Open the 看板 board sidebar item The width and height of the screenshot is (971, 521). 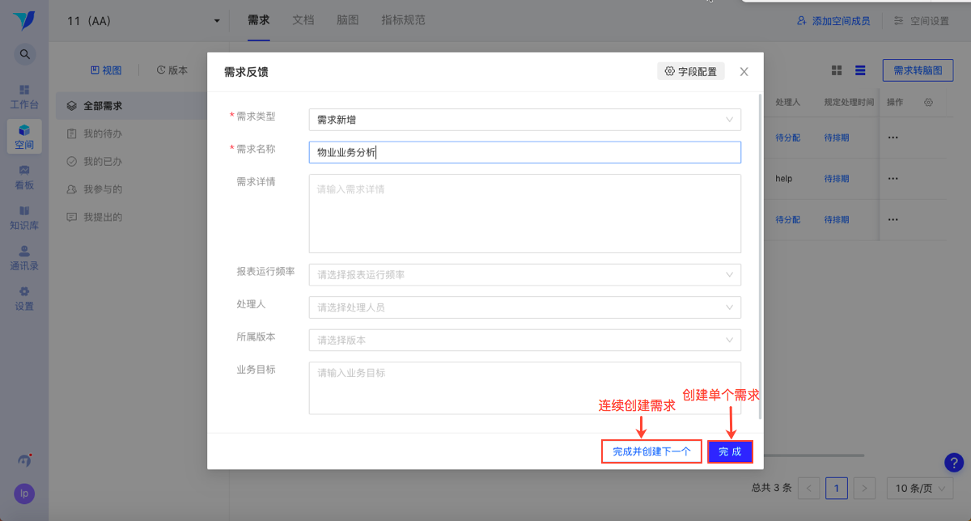[x=24, y=177]
